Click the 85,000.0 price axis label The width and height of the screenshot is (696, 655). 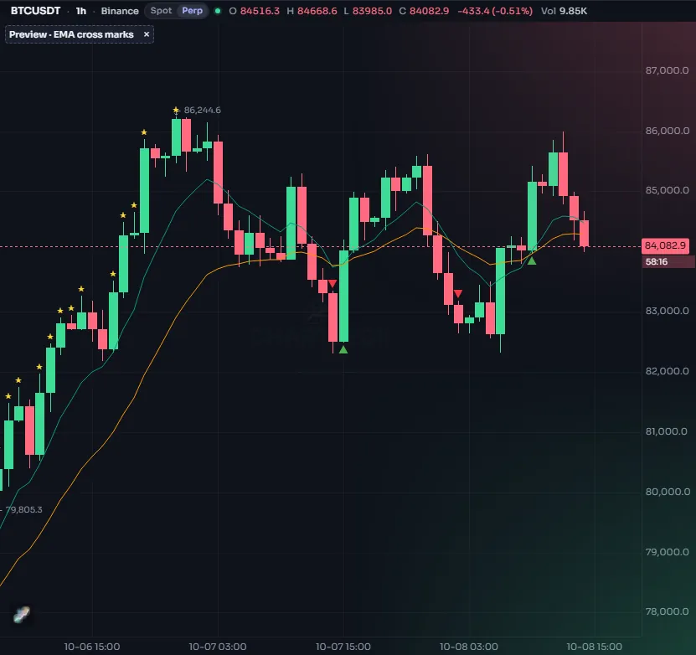coord(667,190)
